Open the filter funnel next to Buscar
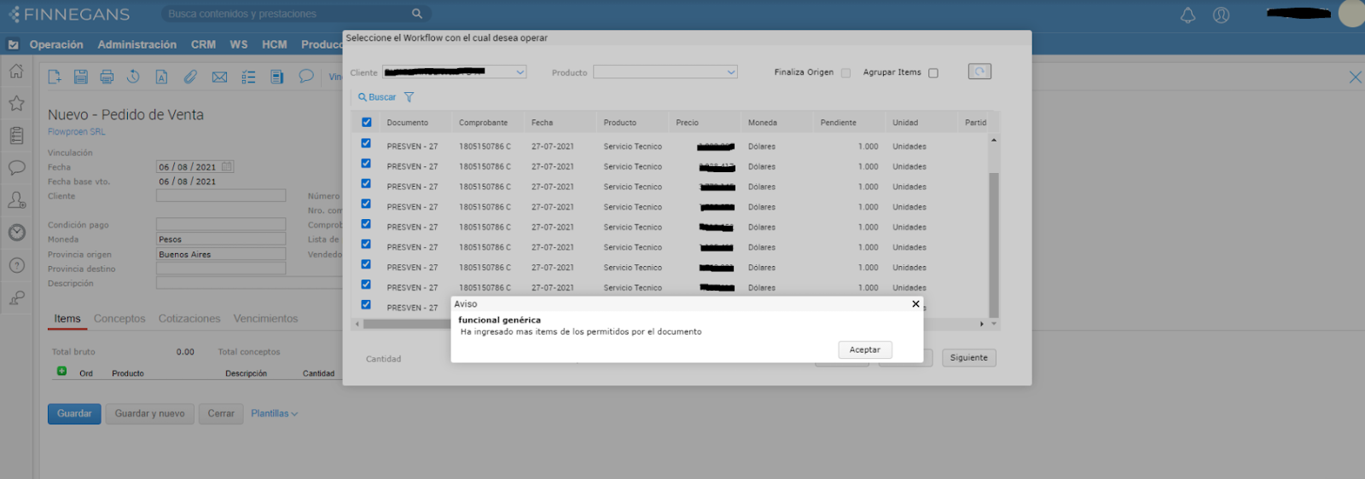This screenshot has height=479, width=1365. [x=409, y=97]
